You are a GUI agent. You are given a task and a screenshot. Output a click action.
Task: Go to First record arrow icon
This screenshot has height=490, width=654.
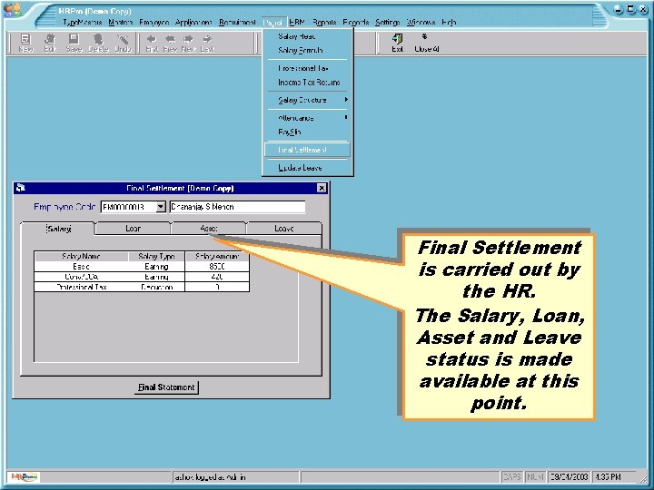(152, 39)
